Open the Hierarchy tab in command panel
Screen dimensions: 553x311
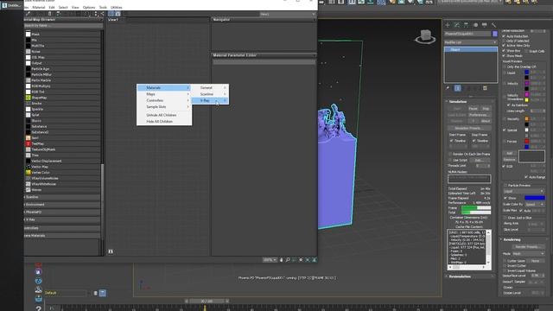[467, 25]
